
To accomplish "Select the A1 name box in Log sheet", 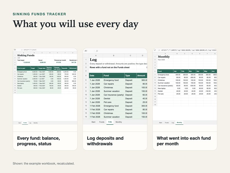I will click(86, 51).
